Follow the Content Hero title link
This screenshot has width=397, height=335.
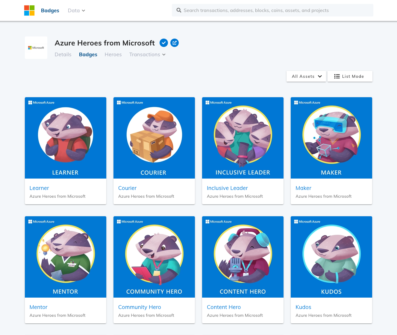pyautogui.click(x=224, y=307)
